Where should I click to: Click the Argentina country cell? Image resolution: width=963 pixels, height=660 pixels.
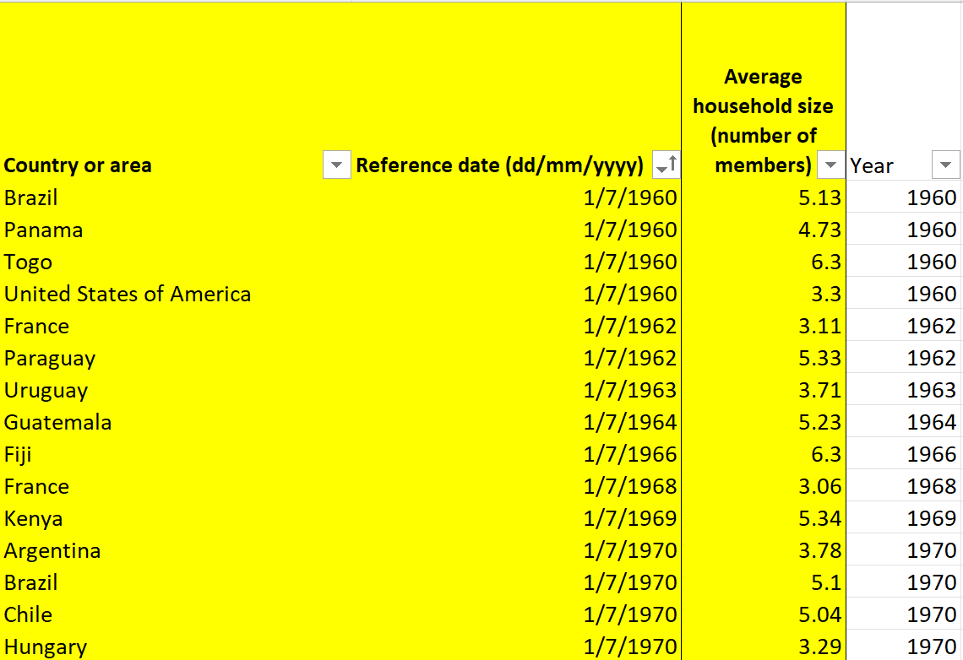point(52,551)
